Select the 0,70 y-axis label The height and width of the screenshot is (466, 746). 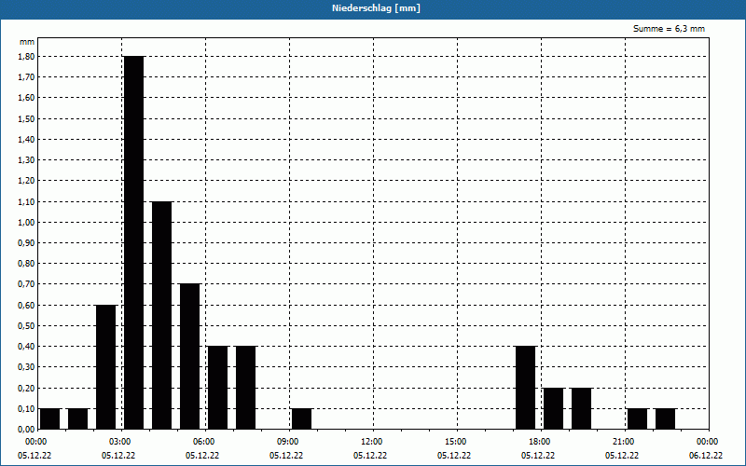[x=26, y=284]
